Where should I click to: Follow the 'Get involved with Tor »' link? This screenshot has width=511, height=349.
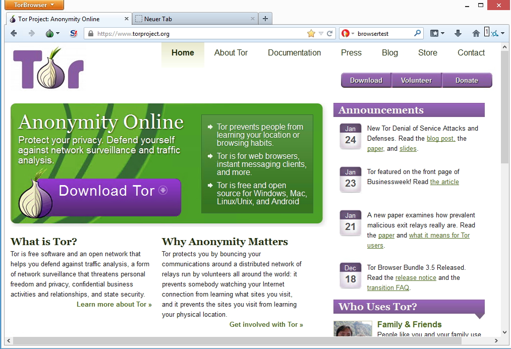coord(266,325)
